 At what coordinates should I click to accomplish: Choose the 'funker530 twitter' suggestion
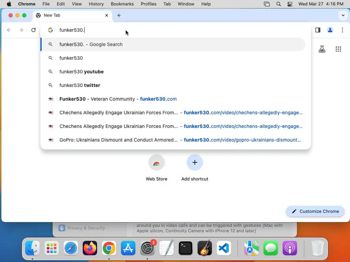(x=173, y=85)
